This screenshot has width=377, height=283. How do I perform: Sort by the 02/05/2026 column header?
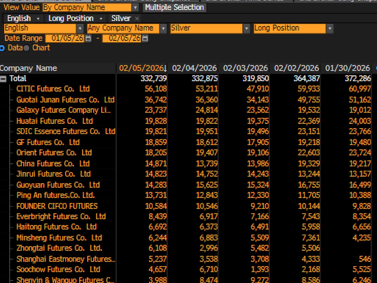pyautogui.click(x=142, y=68)
